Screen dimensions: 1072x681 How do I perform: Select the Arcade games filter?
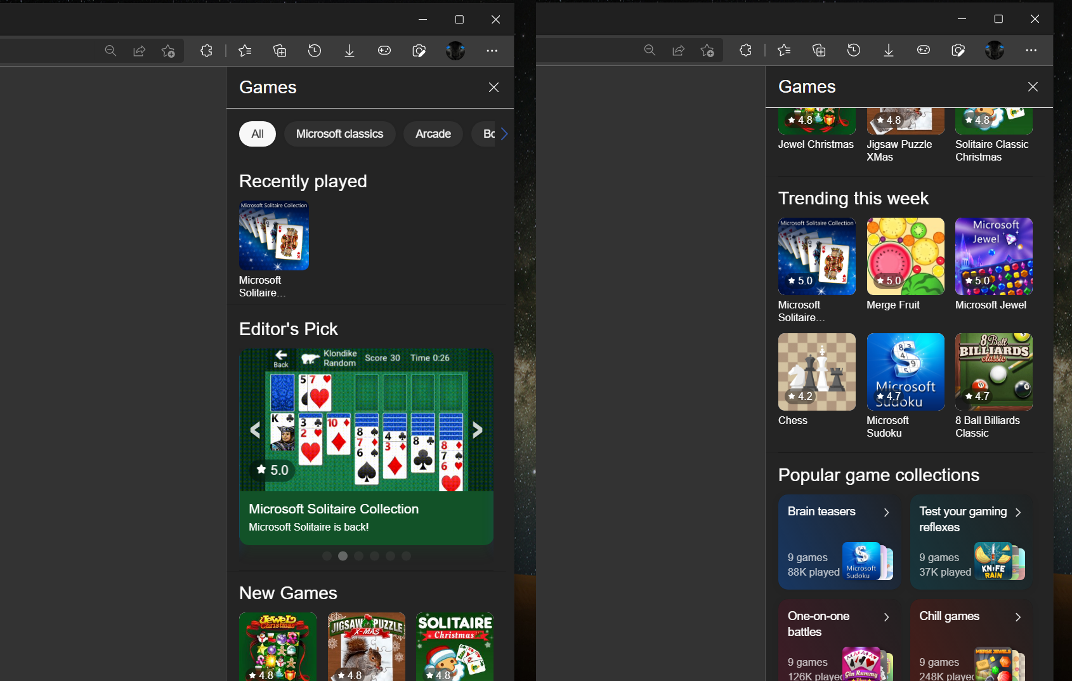click(433, 134)
